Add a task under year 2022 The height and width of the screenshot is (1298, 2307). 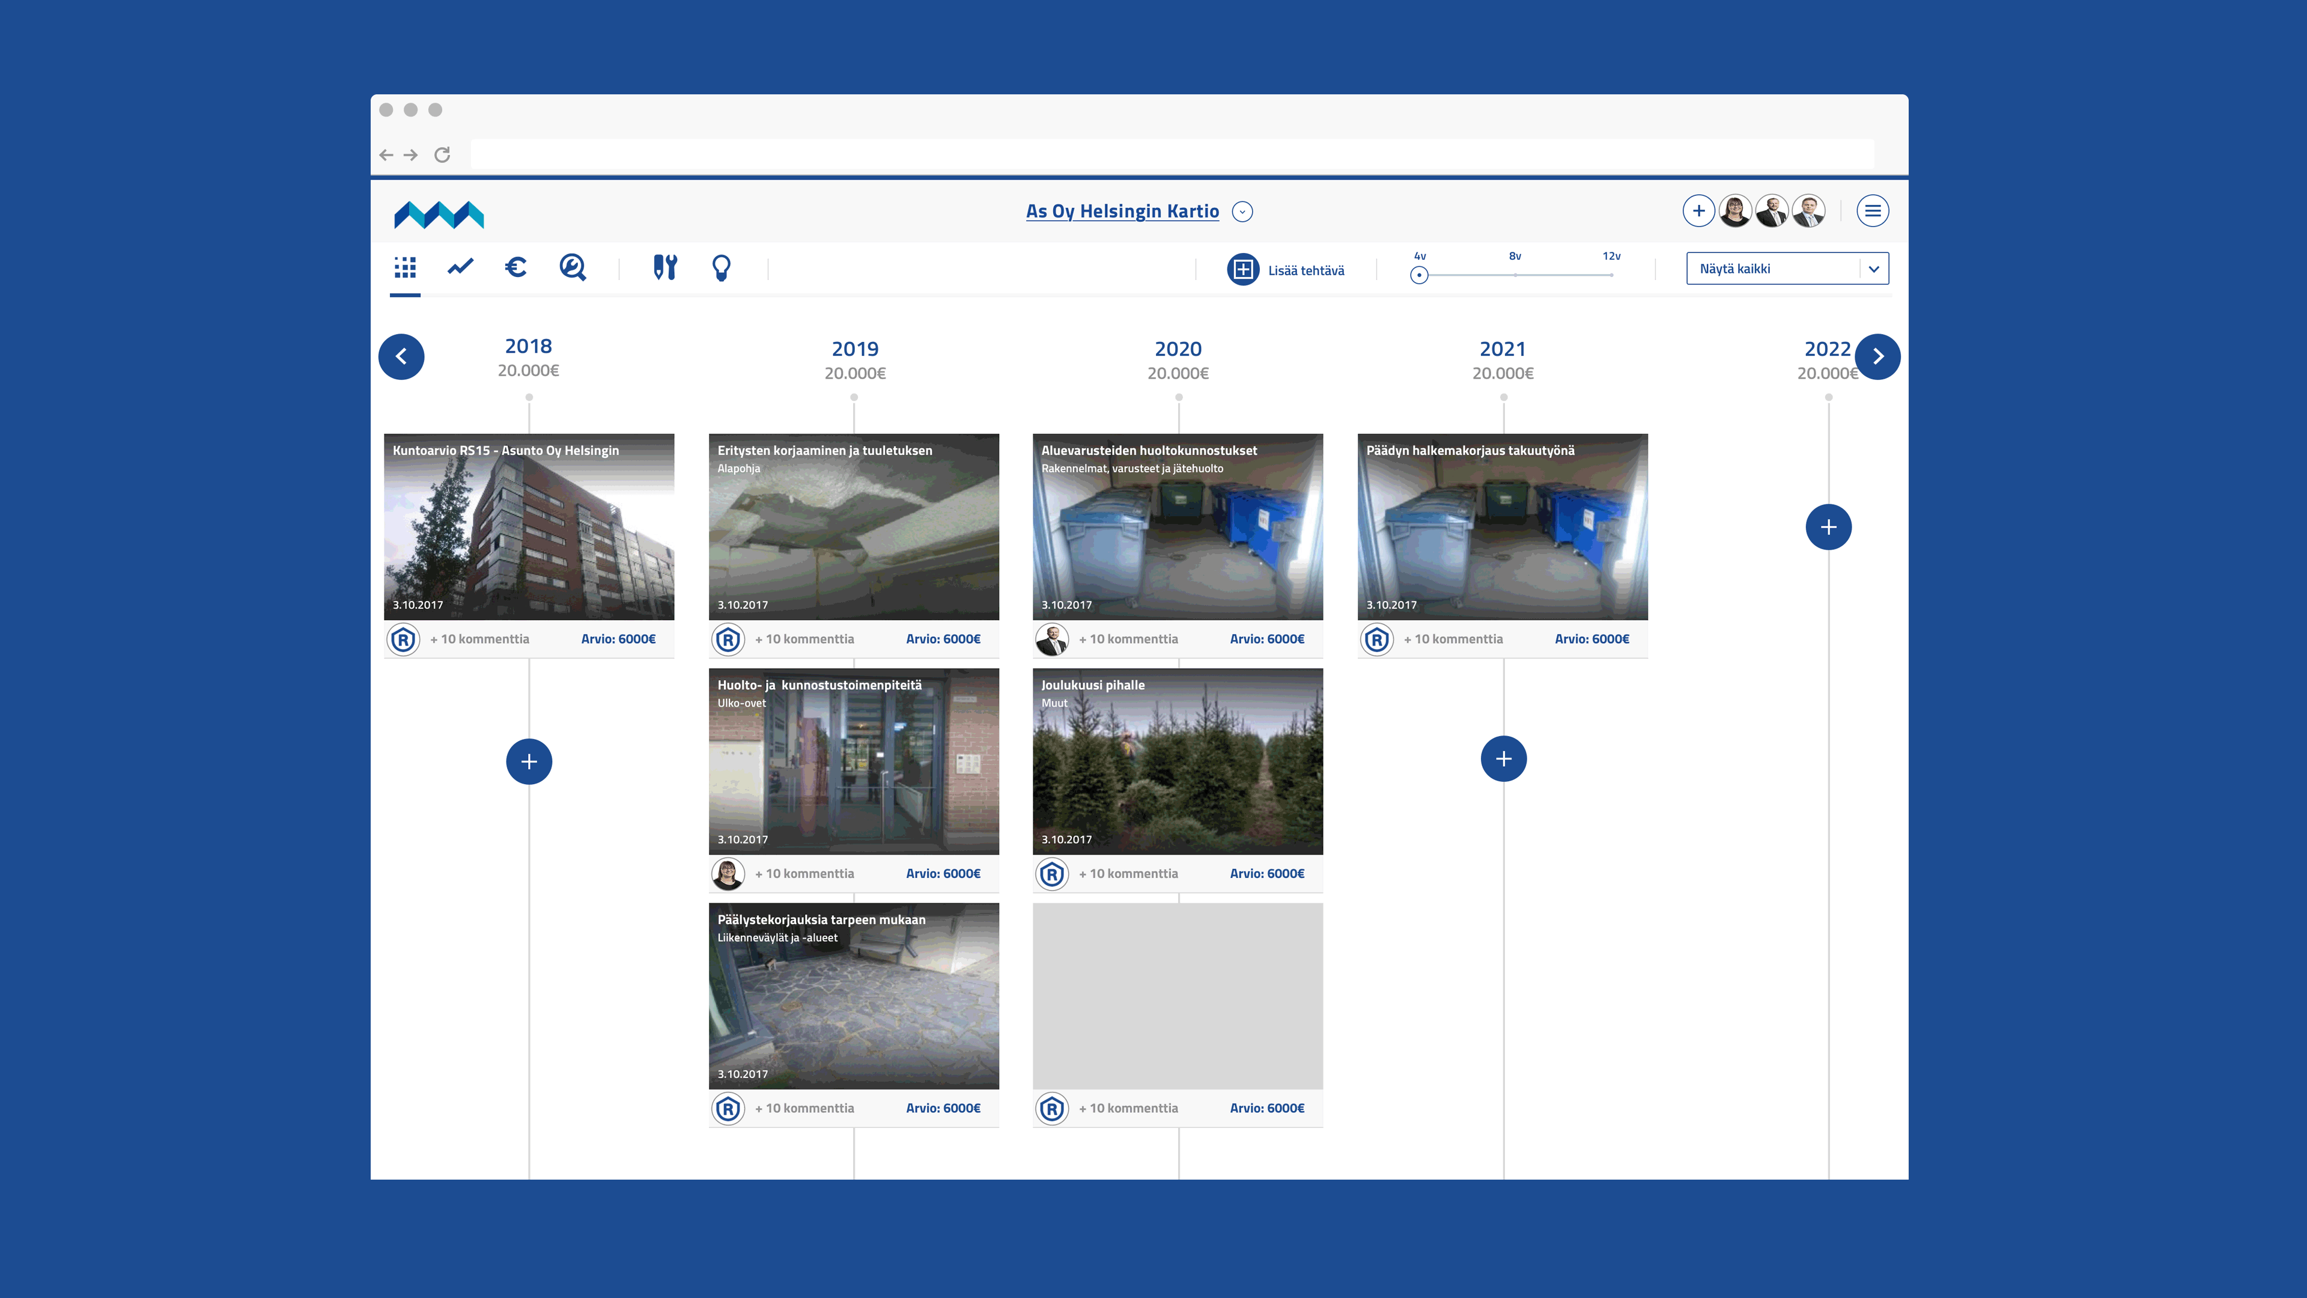(x=1829, y=527)
